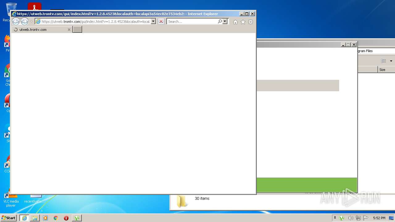Screen dimensions: 395x222
Task: Open Favorites with the star icon
Action: point(243,22)
